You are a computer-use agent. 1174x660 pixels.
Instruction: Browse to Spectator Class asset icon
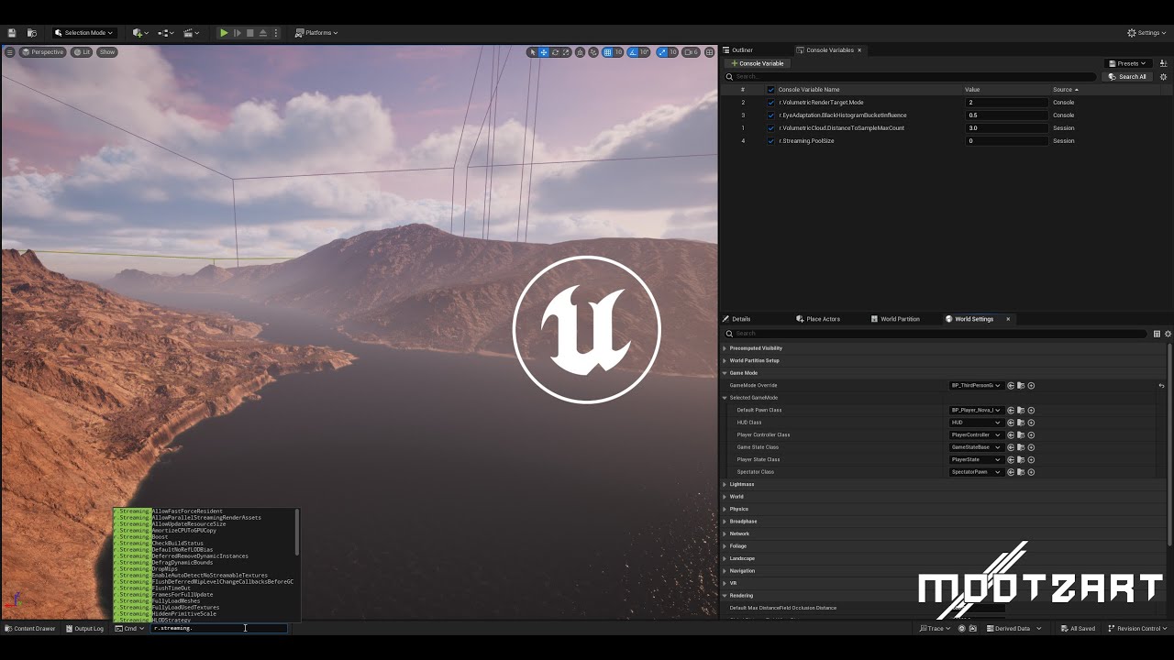[x=1021, y=472]
